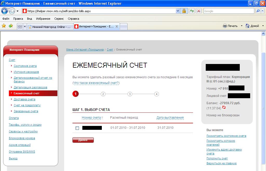Go forward with the browser Forward arrow

coord(12,11)
